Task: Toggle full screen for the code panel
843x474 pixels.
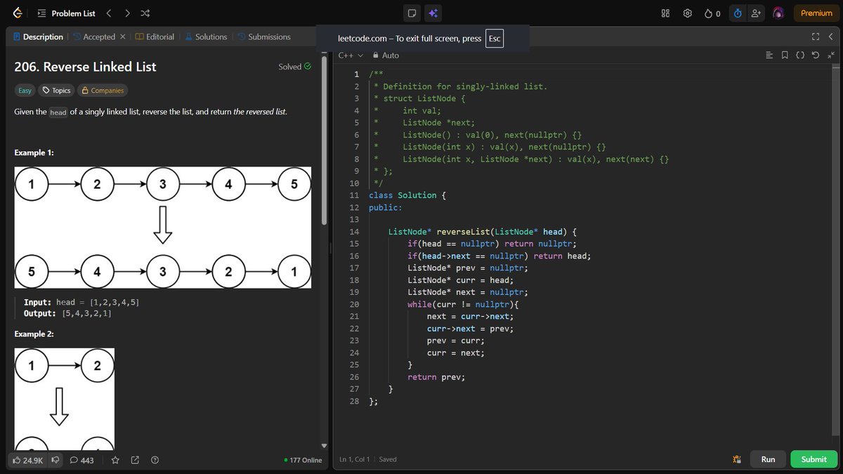Action: (x=816, y=37)
